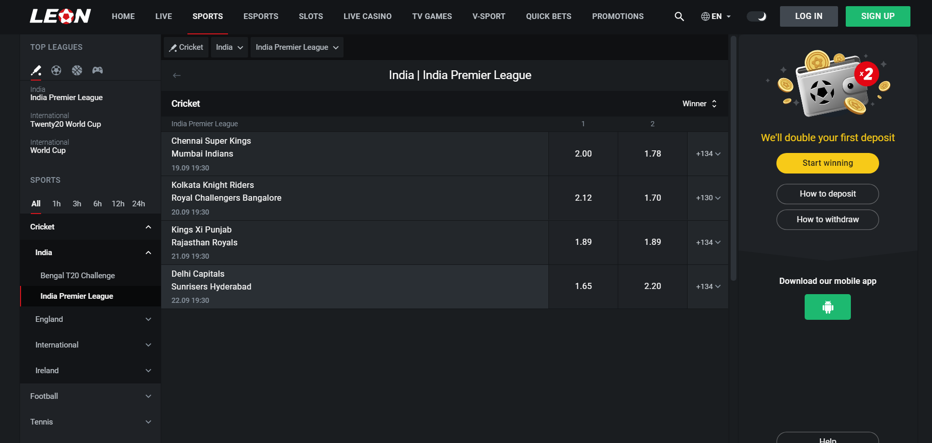Collapse the Cricket sport section
This screenshot has width=932, height=443.
pos(90,227)
